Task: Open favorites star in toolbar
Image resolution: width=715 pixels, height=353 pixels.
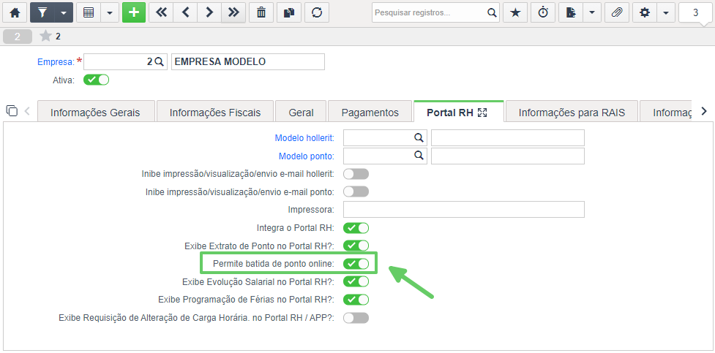Action: coord(515,12)
